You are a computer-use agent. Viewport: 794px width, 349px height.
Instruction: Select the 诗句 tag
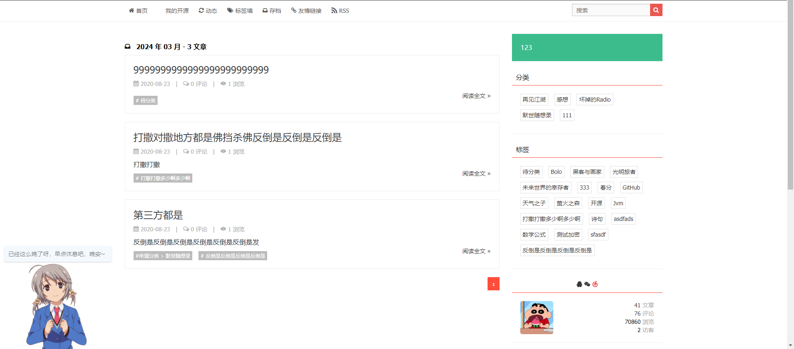(597, 219)
